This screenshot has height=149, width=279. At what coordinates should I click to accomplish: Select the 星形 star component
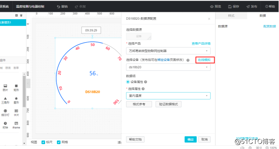click(16, 100)
